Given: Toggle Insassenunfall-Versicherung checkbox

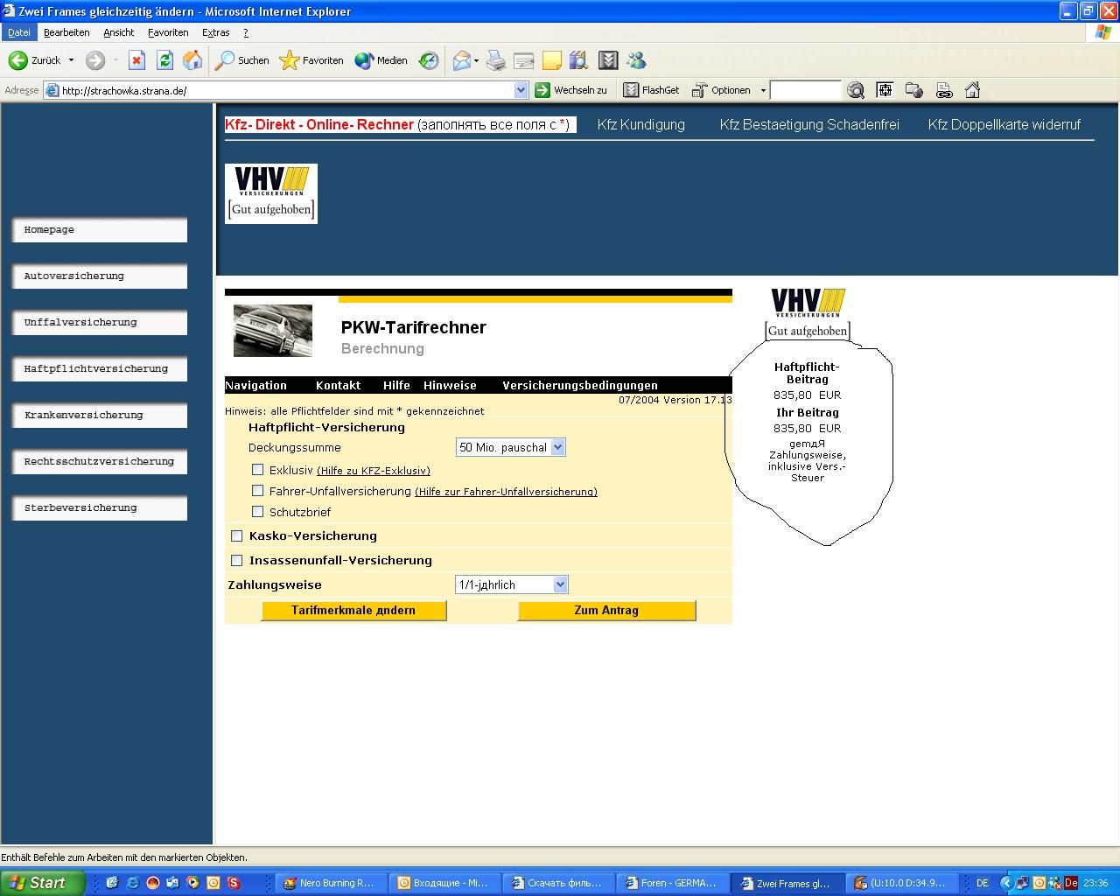Looking at the screenshot, I should tap(236, 560).
